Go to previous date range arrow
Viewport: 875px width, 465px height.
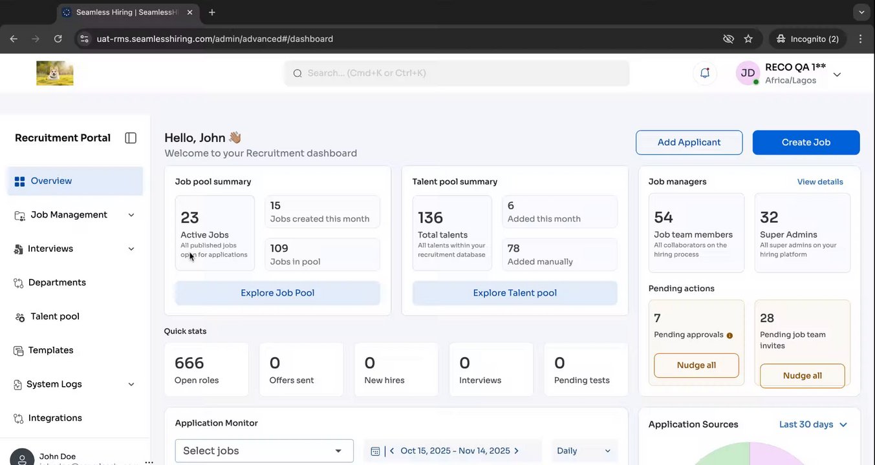click(392, 451)
